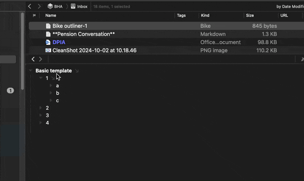
Task: Change sorting via 'by Date Modified'
Action: [290, 6]
